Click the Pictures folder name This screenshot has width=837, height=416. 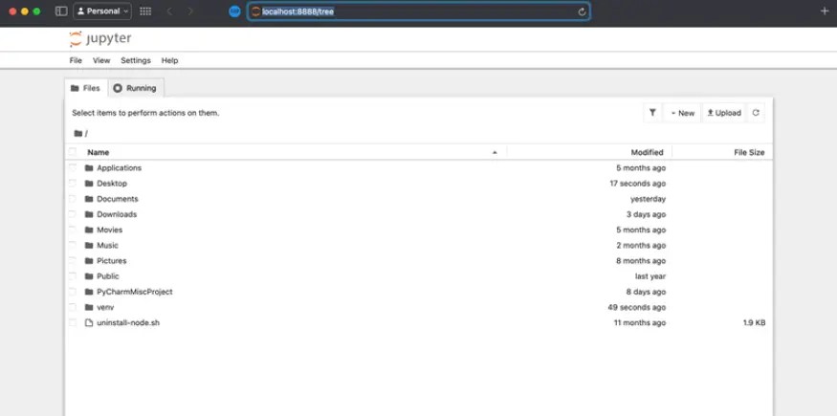112,261
